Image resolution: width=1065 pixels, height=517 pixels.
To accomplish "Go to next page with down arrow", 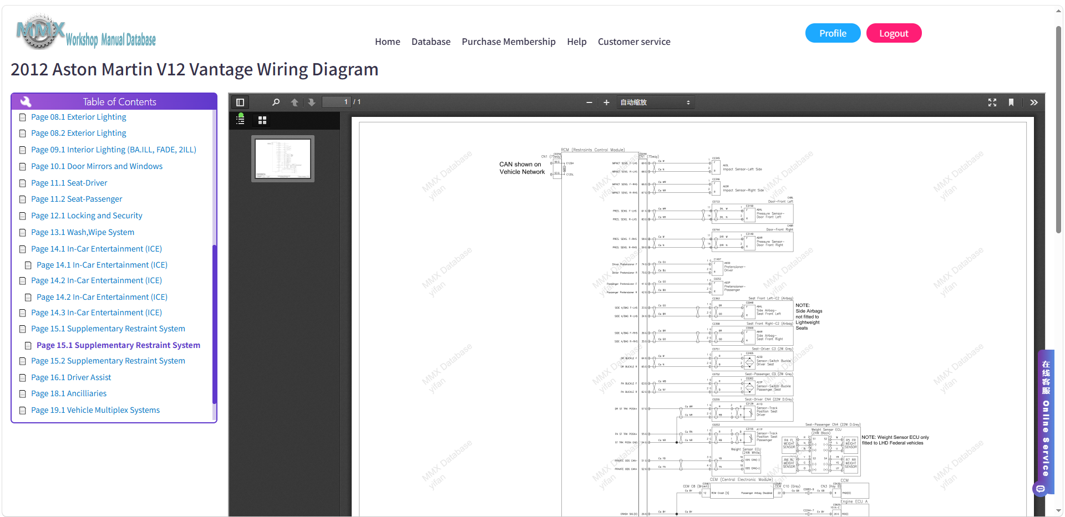I will (312, 103).
